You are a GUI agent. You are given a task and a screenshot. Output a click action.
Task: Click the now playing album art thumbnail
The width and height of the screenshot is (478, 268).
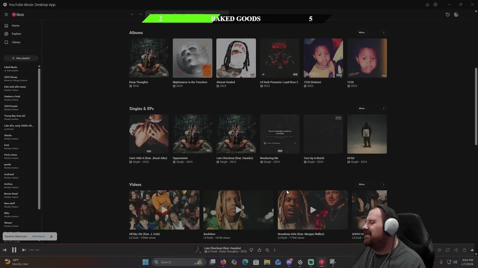click(x=198, y=250)
